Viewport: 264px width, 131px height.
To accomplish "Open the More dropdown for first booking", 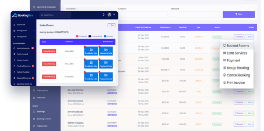I will (x=249, y=37).
